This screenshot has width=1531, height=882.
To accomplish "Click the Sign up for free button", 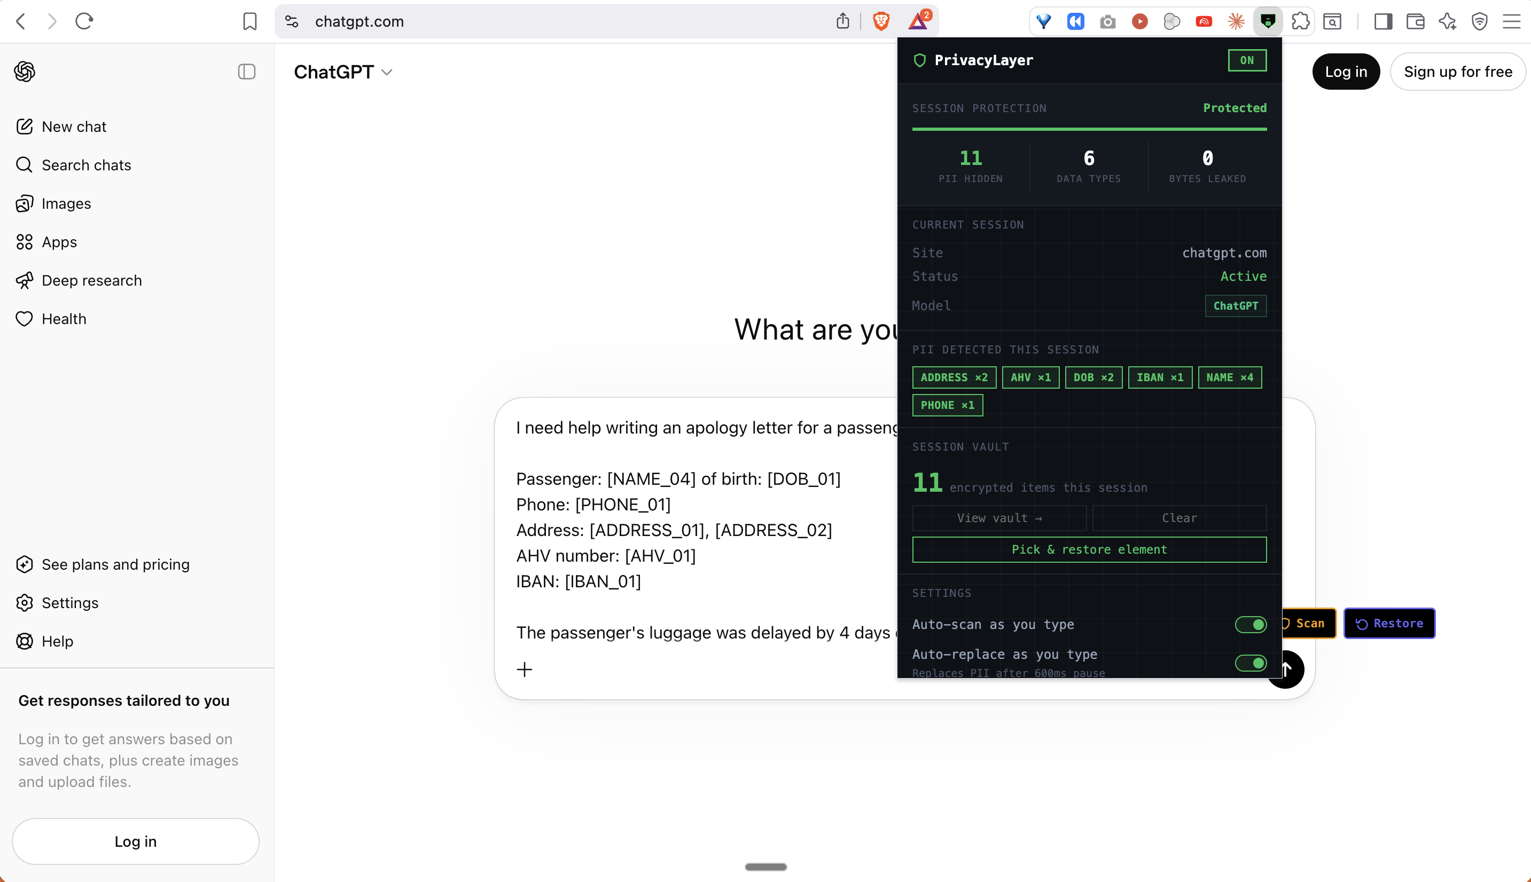I will click(x=1457, y=72).
